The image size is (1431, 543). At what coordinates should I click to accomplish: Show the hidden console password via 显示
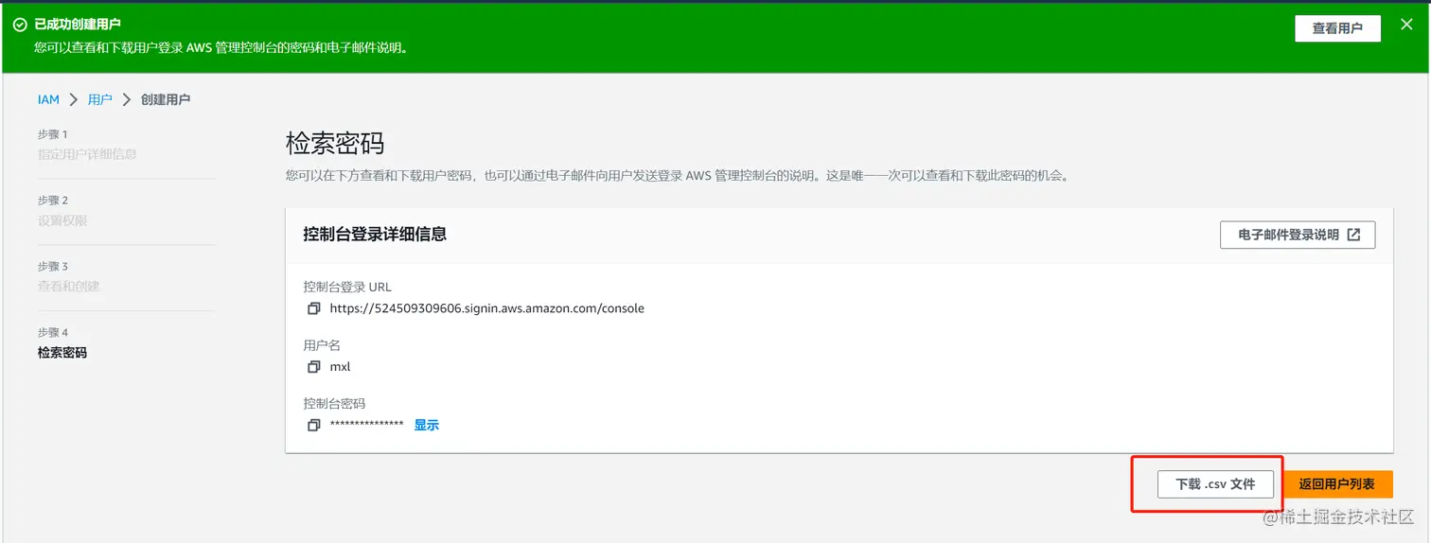click(x=427, y=425)
